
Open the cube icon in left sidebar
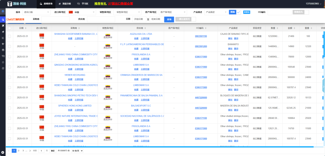point(3,11)
